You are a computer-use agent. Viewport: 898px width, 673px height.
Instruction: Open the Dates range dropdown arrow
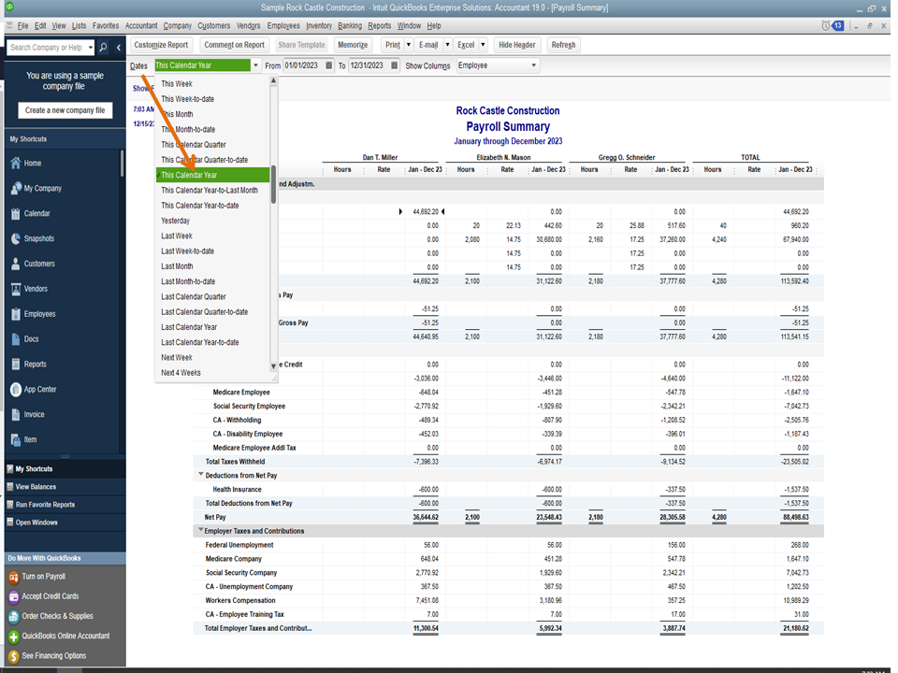[x=255, y=65]
